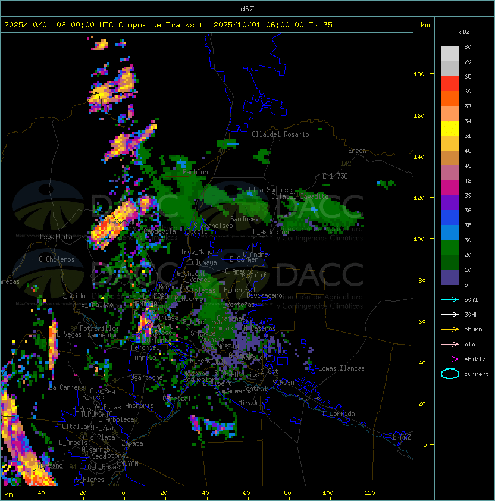Click the 'Mirador' label

pyautogui.click(x=250, y=403)
